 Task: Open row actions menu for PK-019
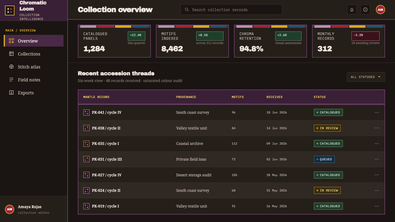(x=377, y=206)
